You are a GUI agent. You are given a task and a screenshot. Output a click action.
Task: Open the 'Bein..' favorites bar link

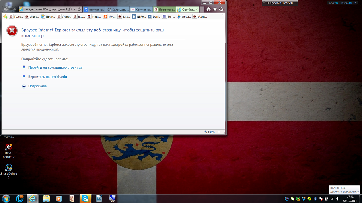(169, 16)
